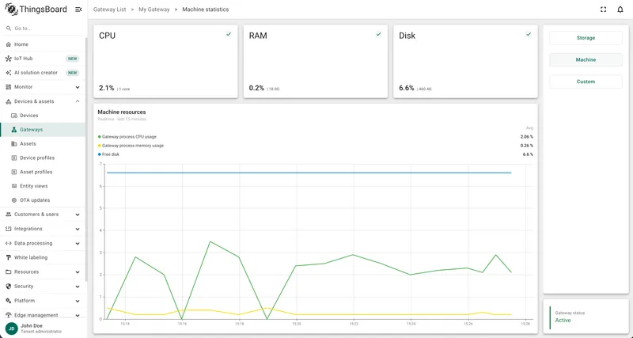633x338 pixels.
Task: Click the AI solution creator sparkle icon
Action: coord(9,73)
